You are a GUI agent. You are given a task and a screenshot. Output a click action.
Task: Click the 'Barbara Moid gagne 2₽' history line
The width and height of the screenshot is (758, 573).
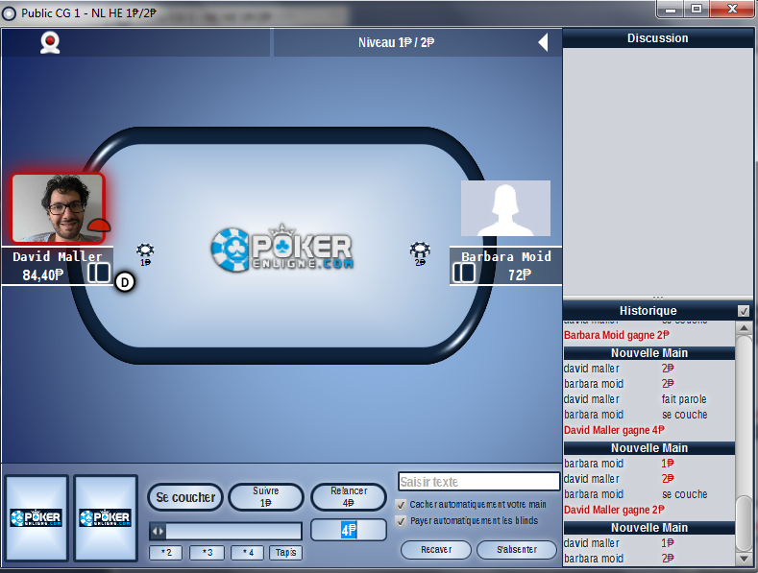tap(617, 335)
